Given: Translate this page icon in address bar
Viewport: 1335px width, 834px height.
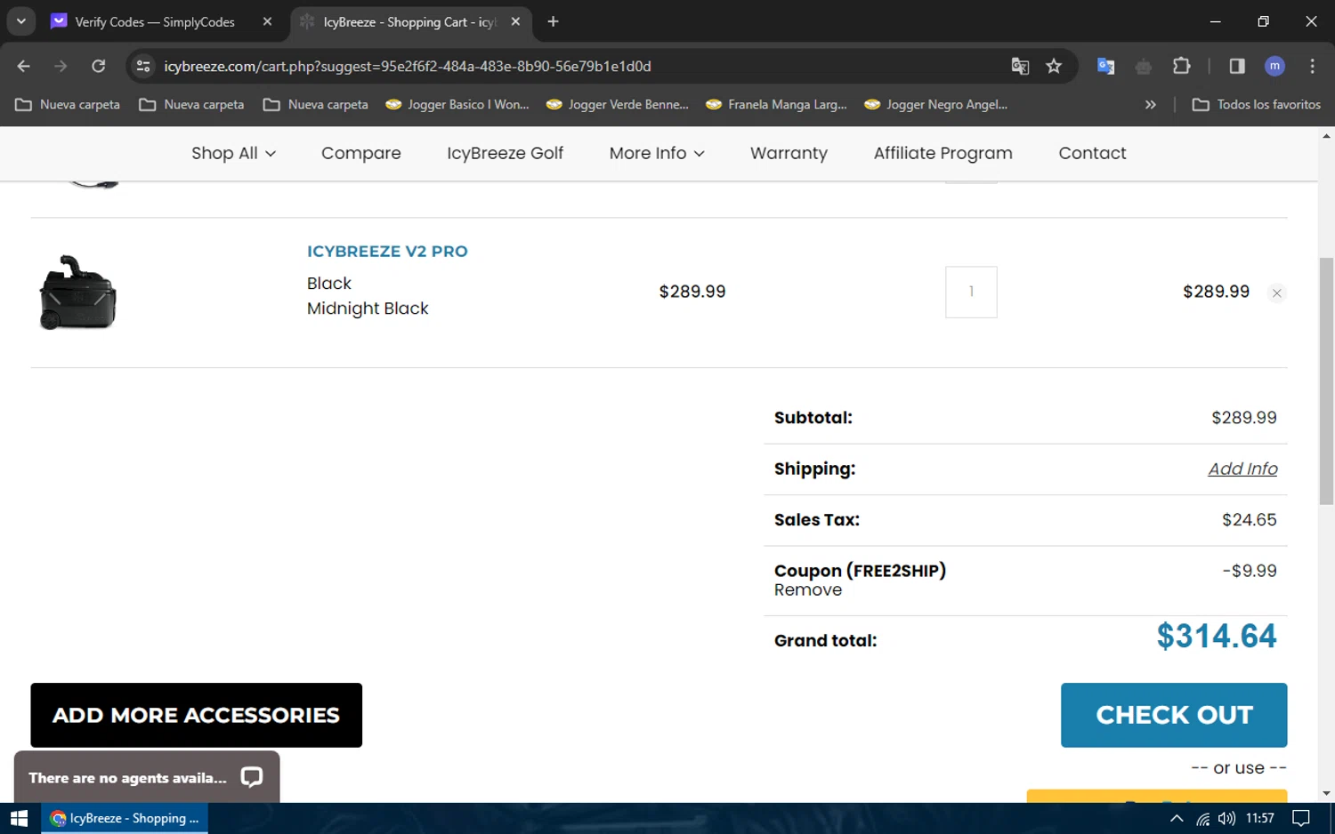Looking at the screenshot, I should tap(1020, 66).
